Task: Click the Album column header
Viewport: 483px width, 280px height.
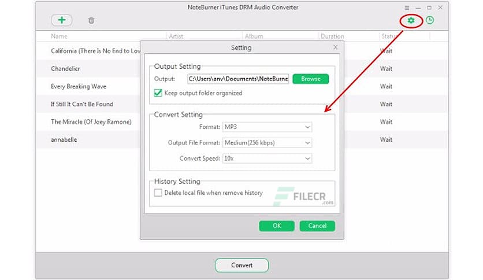Action: click(254, 36)
